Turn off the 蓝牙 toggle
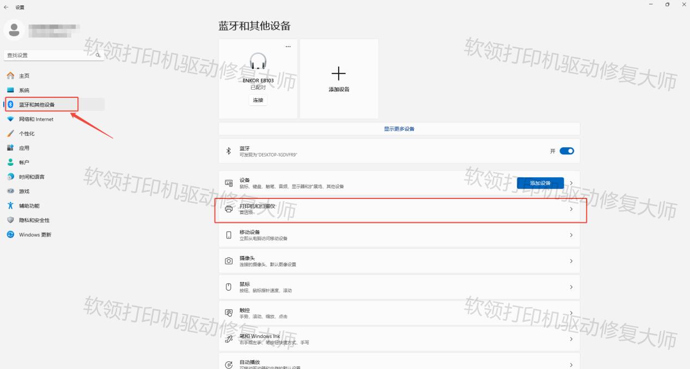The width and height of the screenshot is (690, 369). coord(566,151)
